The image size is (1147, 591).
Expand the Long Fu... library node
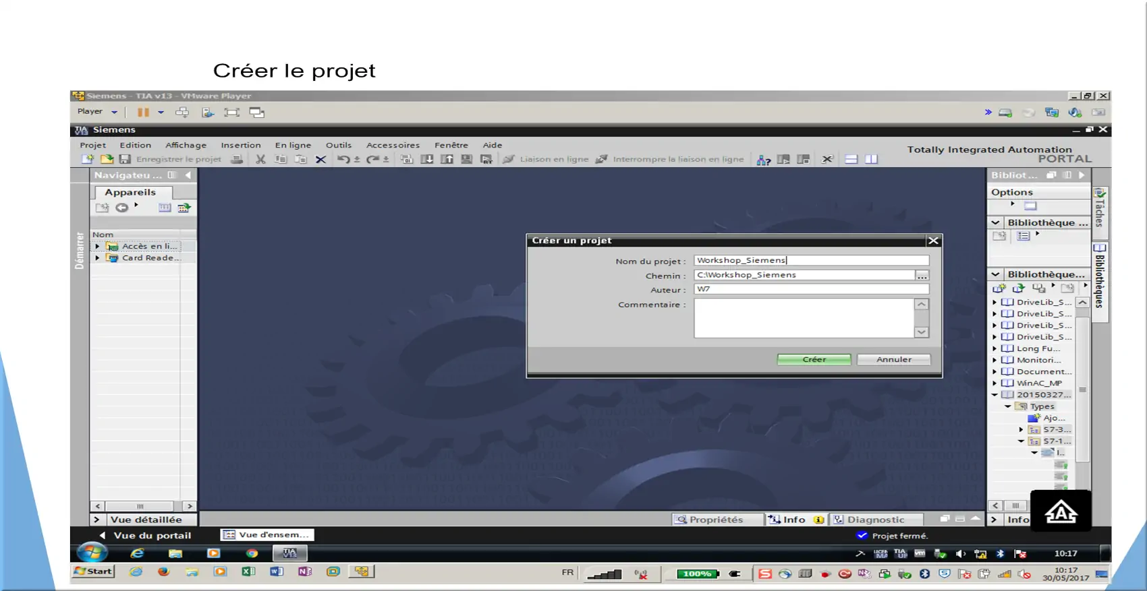click(x=995, y=348)
